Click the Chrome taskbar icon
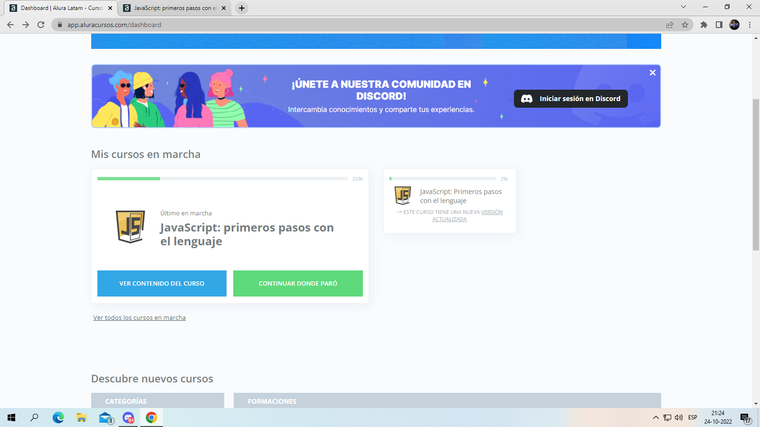760x427 pixels. [x=152, y=418]
